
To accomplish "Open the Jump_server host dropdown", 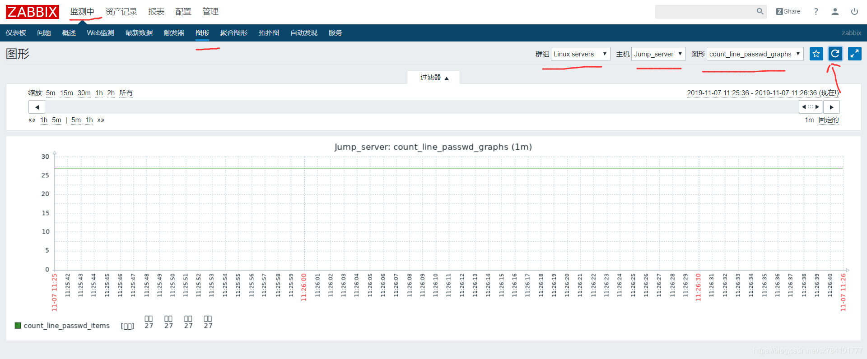I will pos(658,54).
